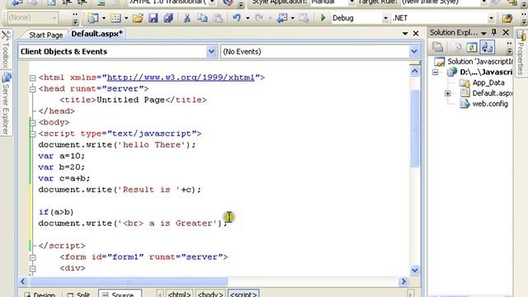Collapse the head element outline

(32, 89)
